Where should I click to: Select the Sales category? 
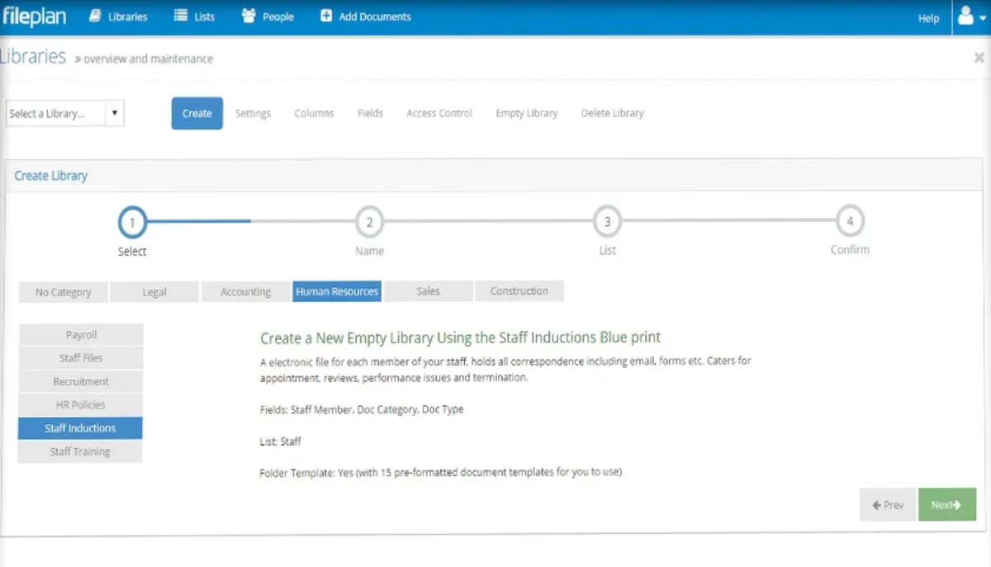pos(429,291)
